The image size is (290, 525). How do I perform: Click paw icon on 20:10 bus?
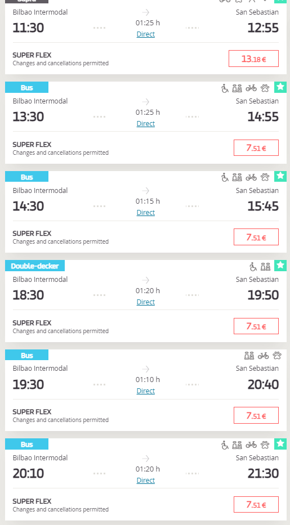click(x=265, y=445)
